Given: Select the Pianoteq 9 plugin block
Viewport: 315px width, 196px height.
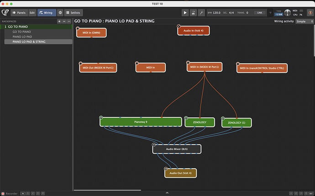Looking at the screenshot, I should pos(141,122).
